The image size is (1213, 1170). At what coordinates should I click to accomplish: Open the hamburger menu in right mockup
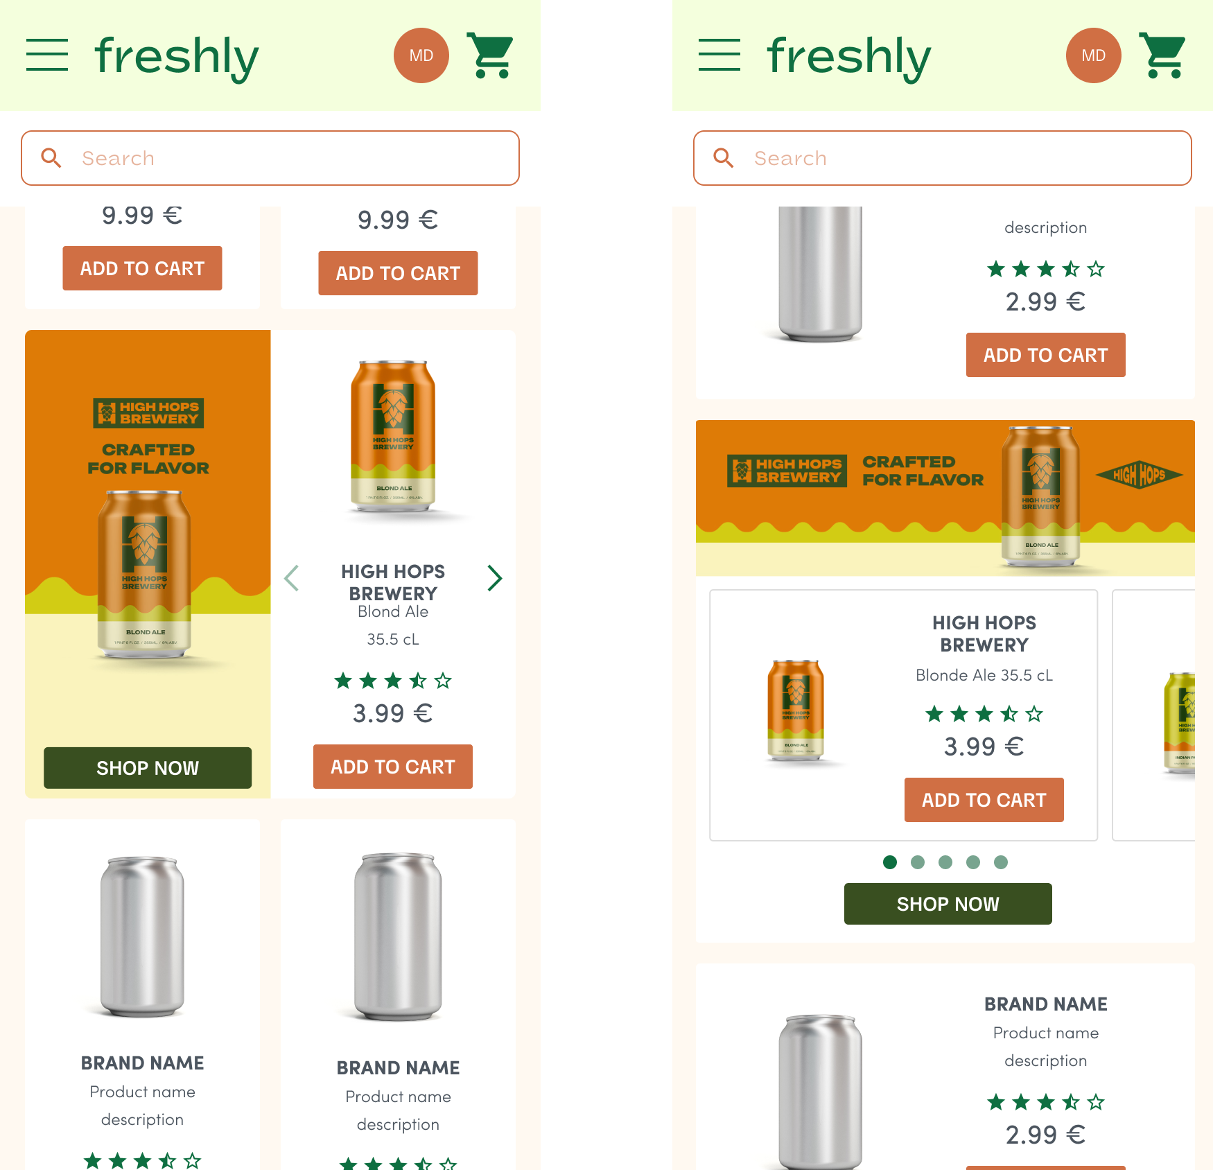tap(719, 55)
